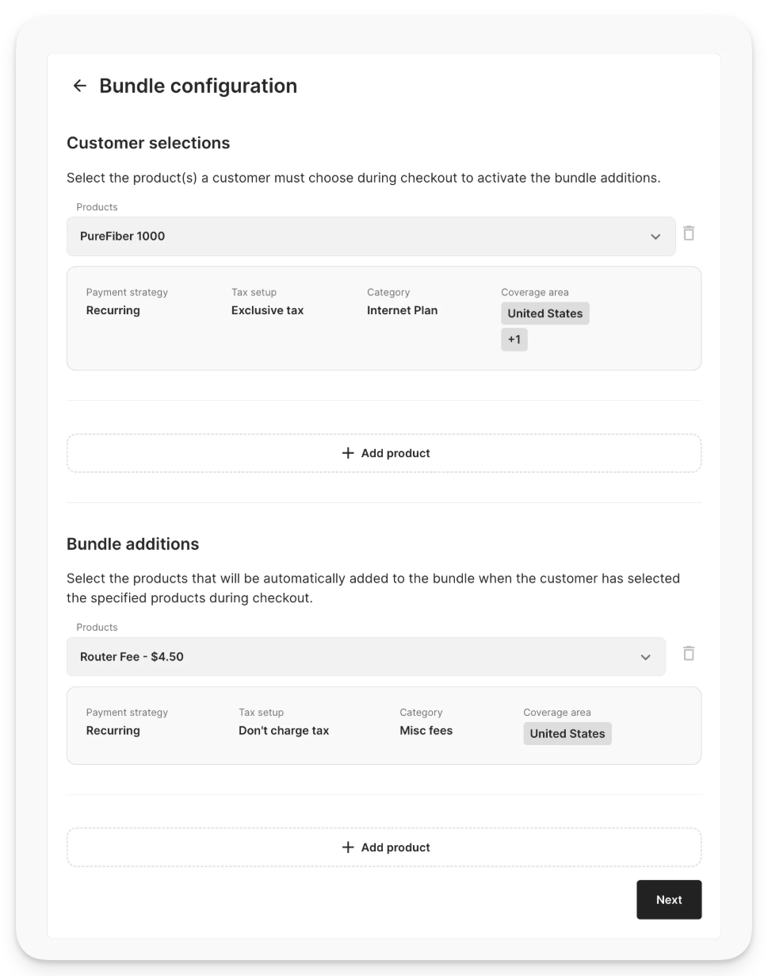Expand the chevron on Router Fee field

coord(645,657)
